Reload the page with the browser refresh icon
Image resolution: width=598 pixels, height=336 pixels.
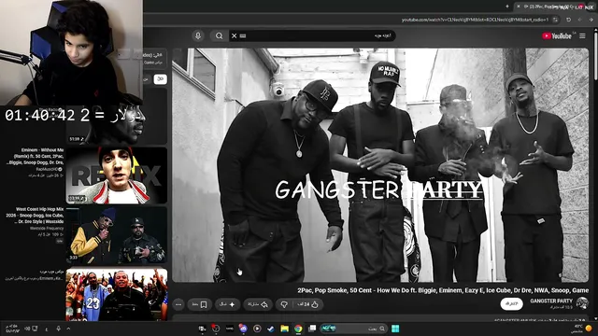pos(568,20)
